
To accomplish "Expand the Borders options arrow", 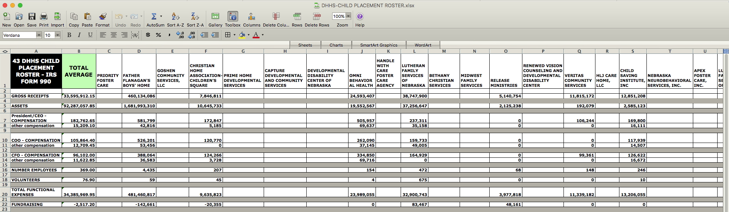I will [x=234, y=35].
